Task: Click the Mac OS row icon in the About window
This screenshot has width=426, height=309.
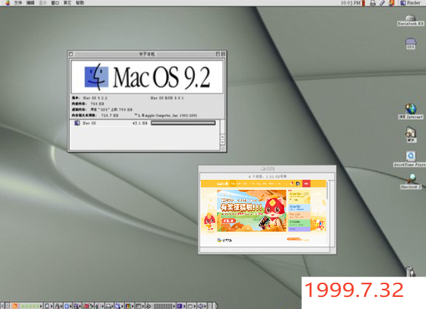Action: click(77, 123)
